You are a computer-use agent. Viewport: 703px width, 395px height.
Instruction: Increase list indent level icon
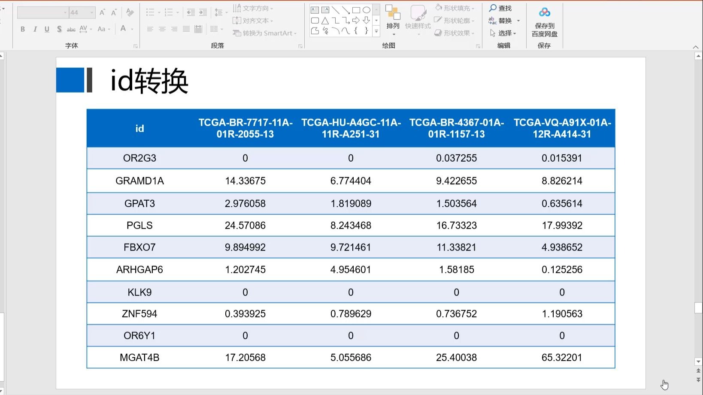203,12
